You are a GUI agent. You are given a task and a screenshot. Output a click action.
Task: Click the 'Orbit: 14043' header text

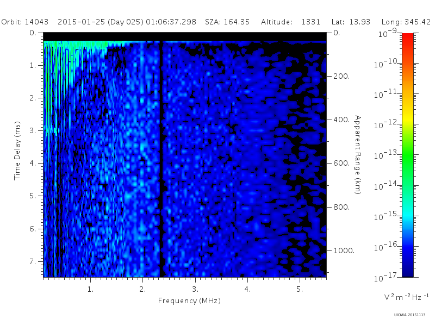(24, 22)
